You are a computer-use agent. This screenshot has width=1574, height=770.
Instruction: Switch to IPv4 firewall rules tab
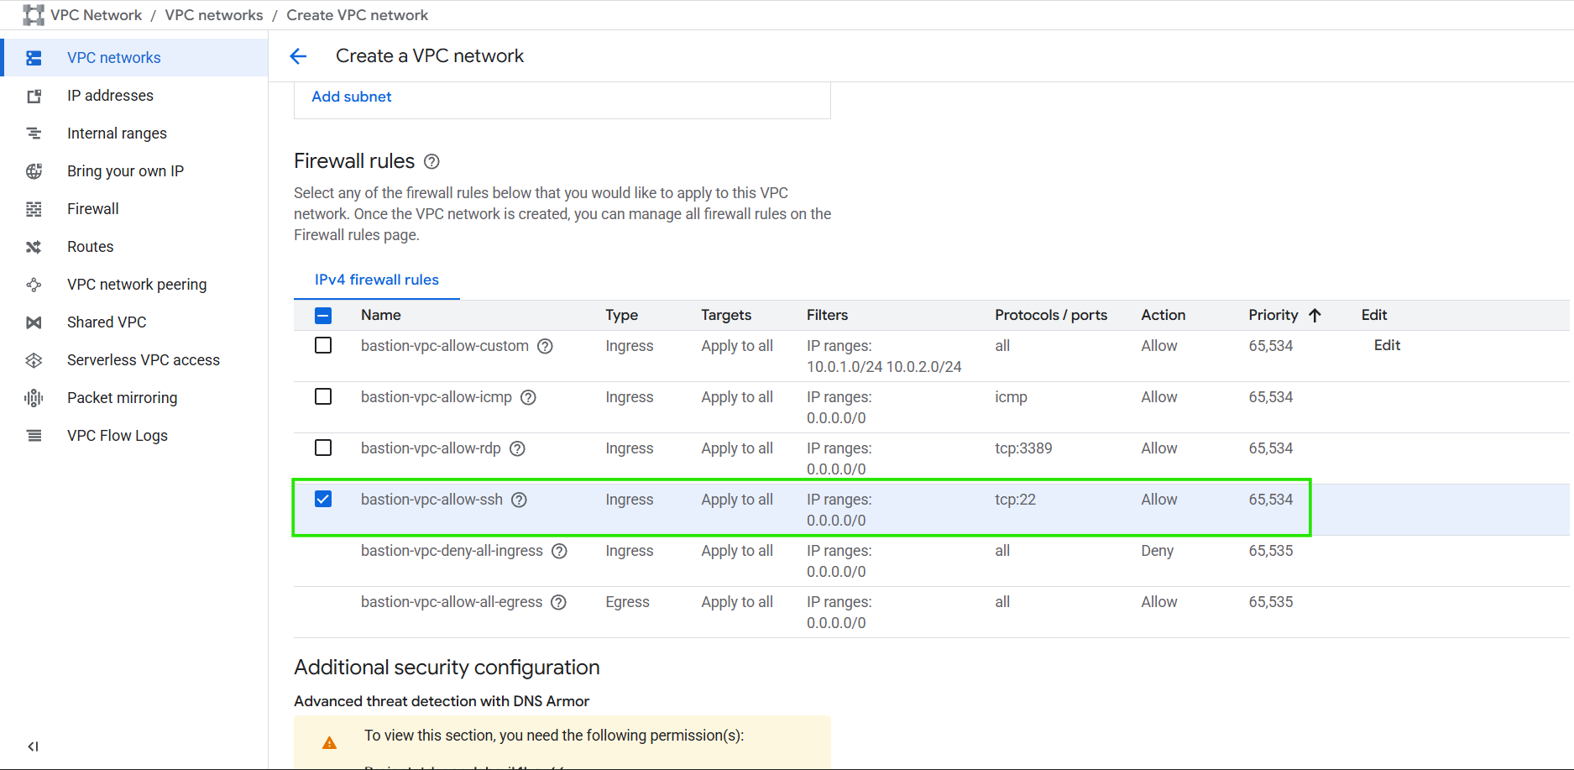[376, 280]
